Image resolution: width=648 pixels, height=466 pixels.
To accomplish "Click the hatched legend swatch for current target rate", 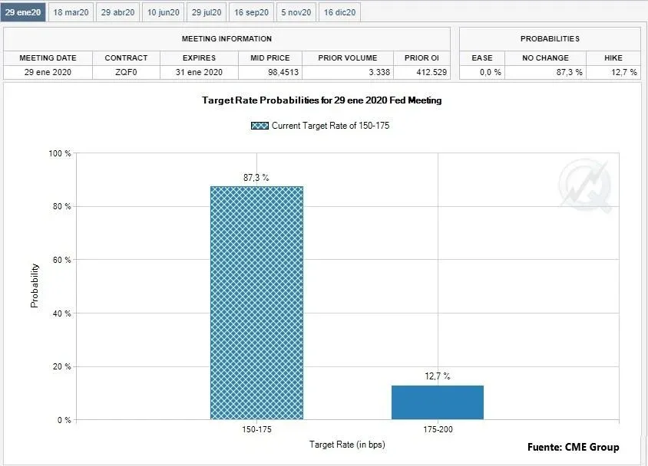I will [x=260, y=126].
